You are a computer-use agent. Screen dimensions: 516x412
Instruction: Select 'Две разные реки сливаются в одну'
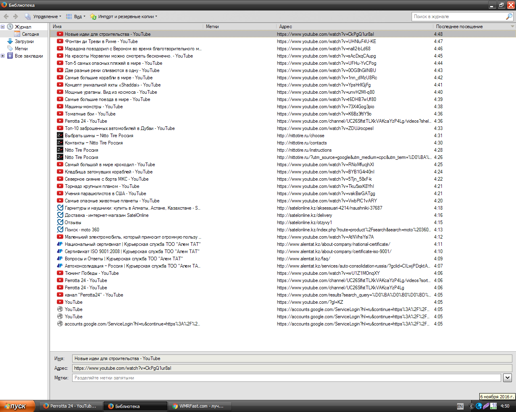(283, 70)
